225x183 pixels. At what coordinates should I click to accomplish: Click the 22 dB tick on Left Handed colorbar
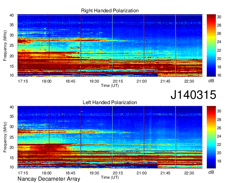pos(219,145)
